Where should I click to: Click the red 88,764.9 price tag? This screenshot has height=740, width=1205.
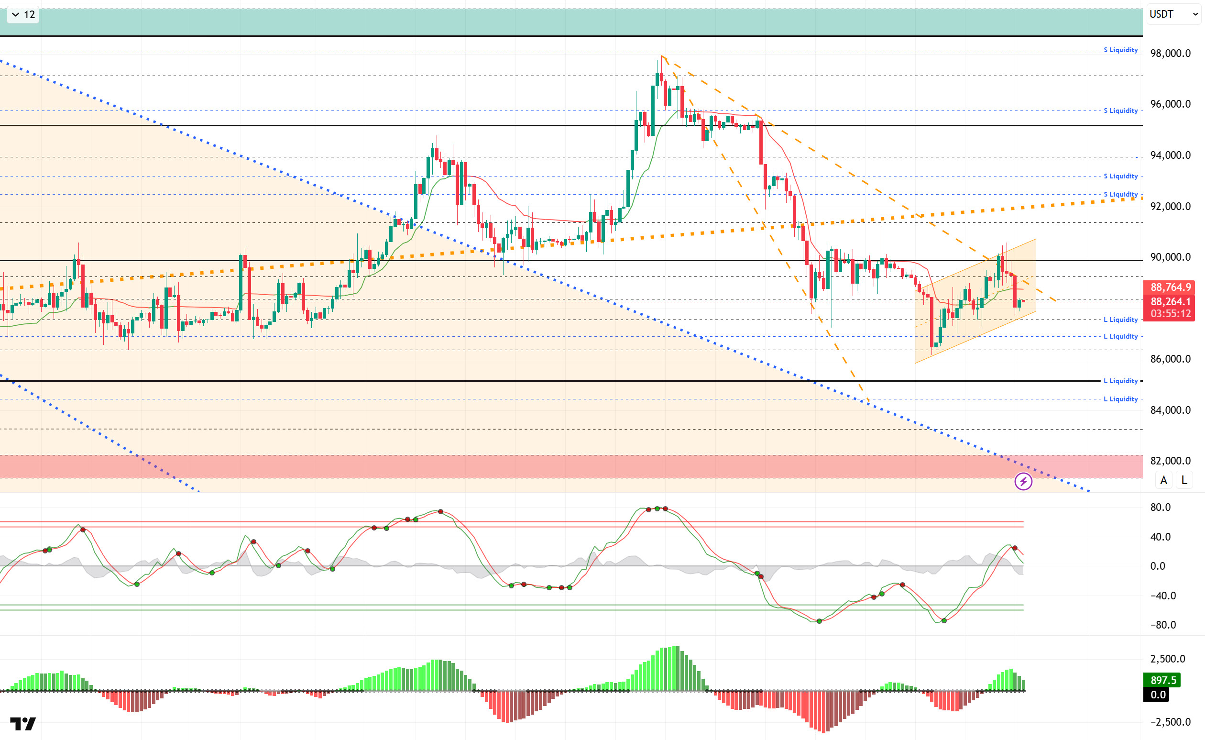click(x=1170, y=287)
